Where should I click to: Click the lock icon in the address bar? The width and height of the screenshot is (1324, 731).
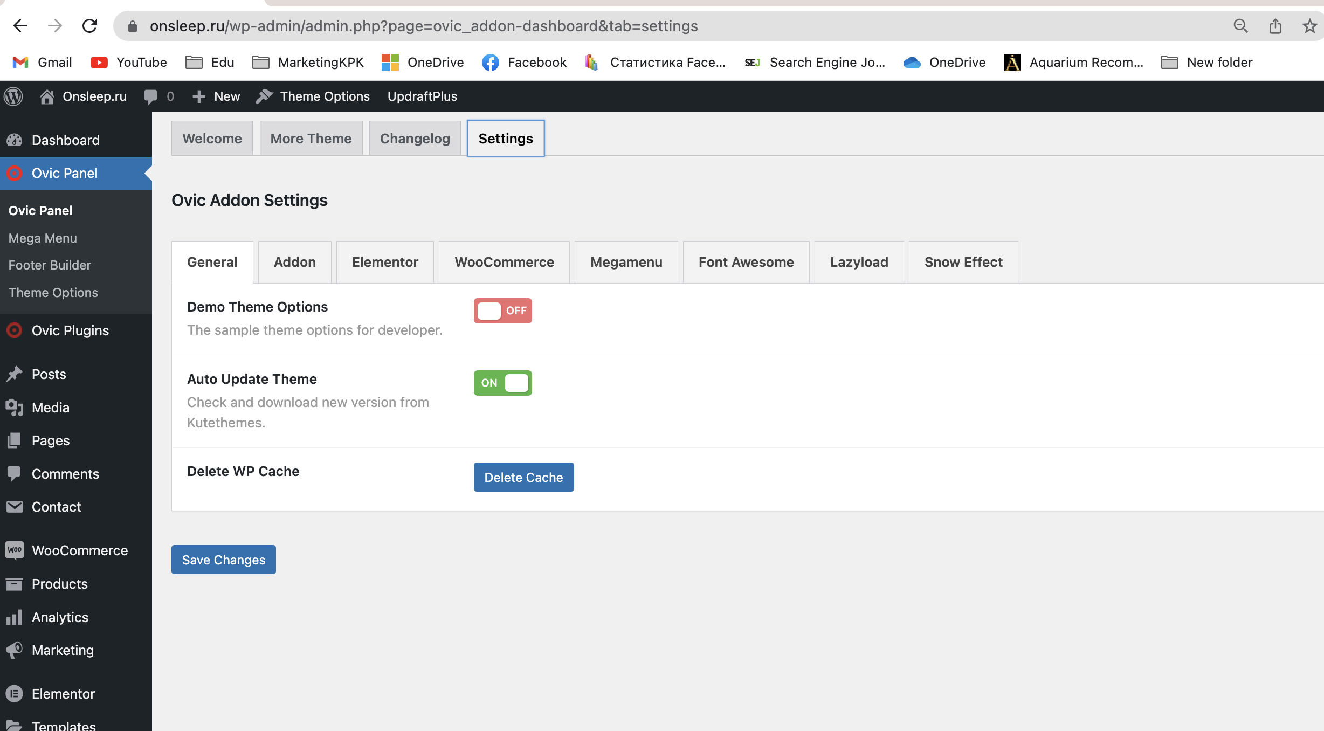132,26
